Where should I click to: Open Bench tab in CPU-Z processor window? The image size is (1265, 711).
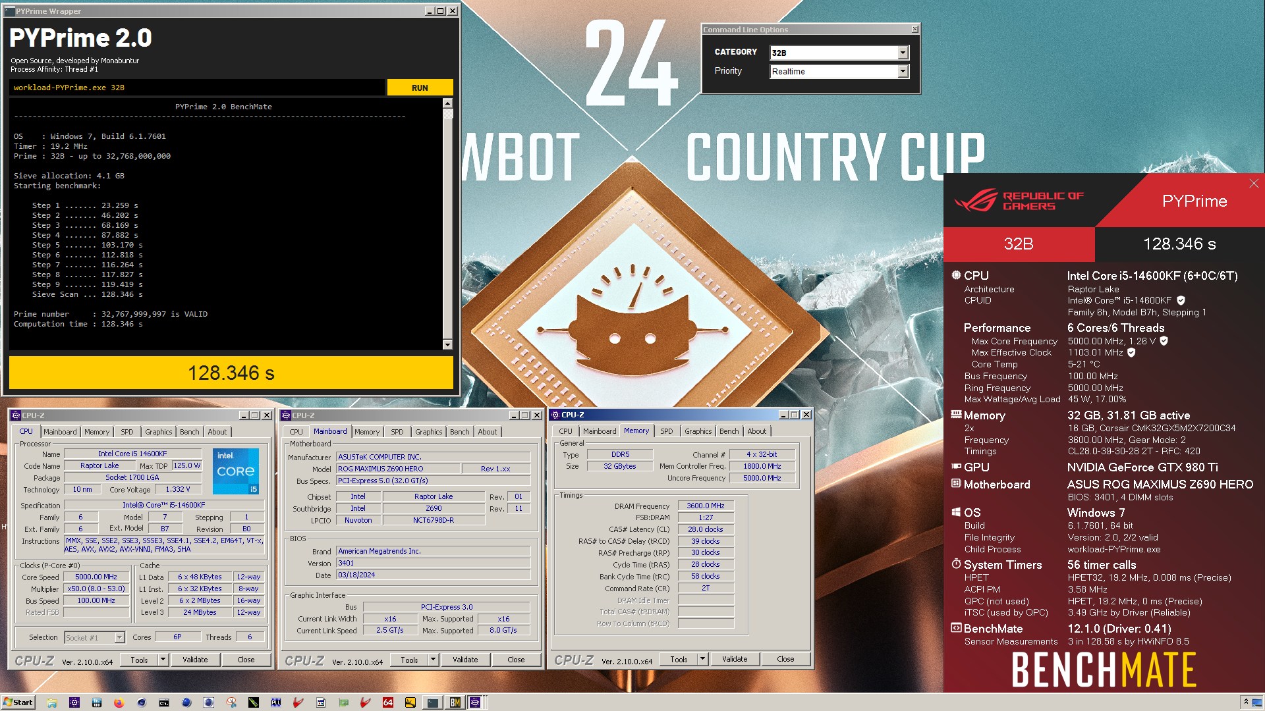pos(190,432)
